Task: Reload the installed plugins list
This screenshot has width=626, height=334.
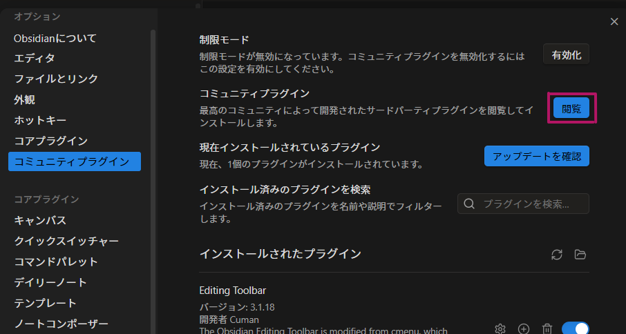Action: (557, 255)
